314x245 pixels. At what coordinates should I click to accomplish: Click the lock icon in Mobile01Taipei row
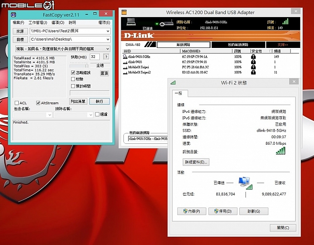click(x=253, y=67)
